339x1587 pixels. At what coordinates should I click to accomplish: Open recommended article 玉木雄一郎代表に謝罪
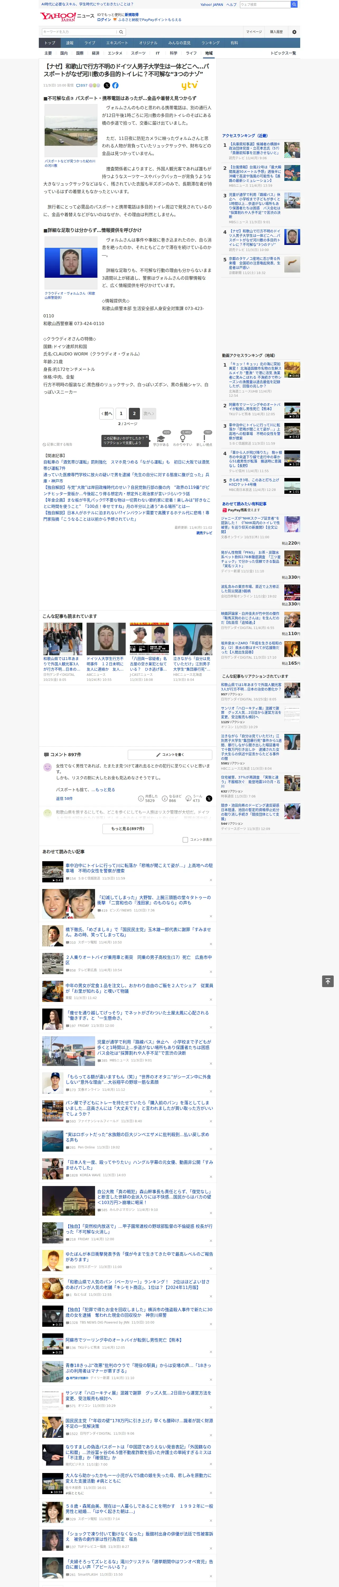138,932
